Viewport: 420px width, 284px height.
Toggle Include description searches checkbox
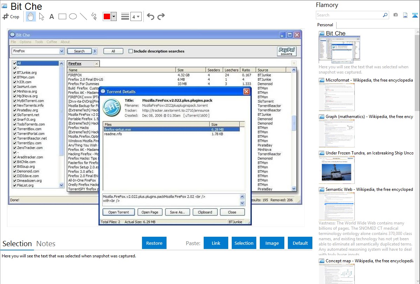tap(130, 51)
